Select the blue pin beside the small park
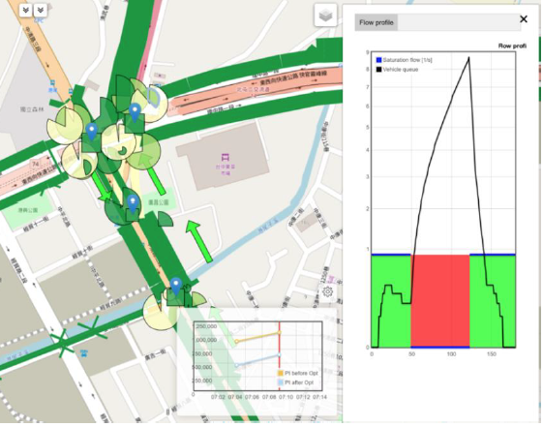Viewport: 543px width, 427px height. pos(133,203)
